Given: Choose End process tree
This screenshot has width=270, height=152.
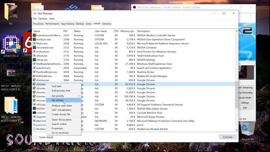Looking at the screenshot, I should pyautogui.click(x=64, y=90).
